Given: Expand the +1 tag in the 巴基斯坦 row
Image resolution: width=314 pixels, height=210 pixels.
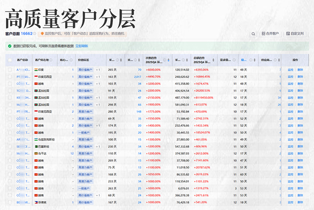Looking at the screenshot, I should click(98, 146).
